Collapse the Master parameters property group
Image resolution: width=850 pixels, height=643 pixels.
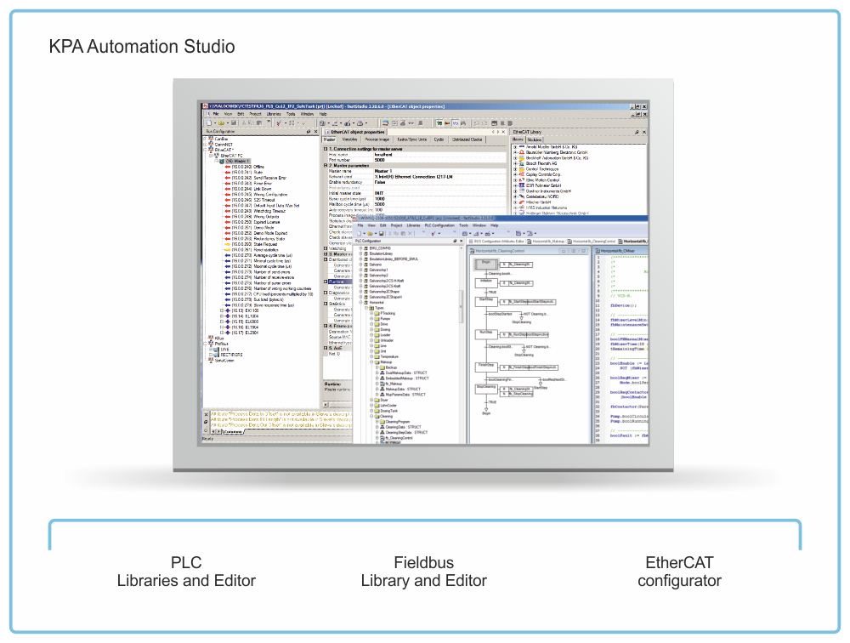[x=326, y=166]
